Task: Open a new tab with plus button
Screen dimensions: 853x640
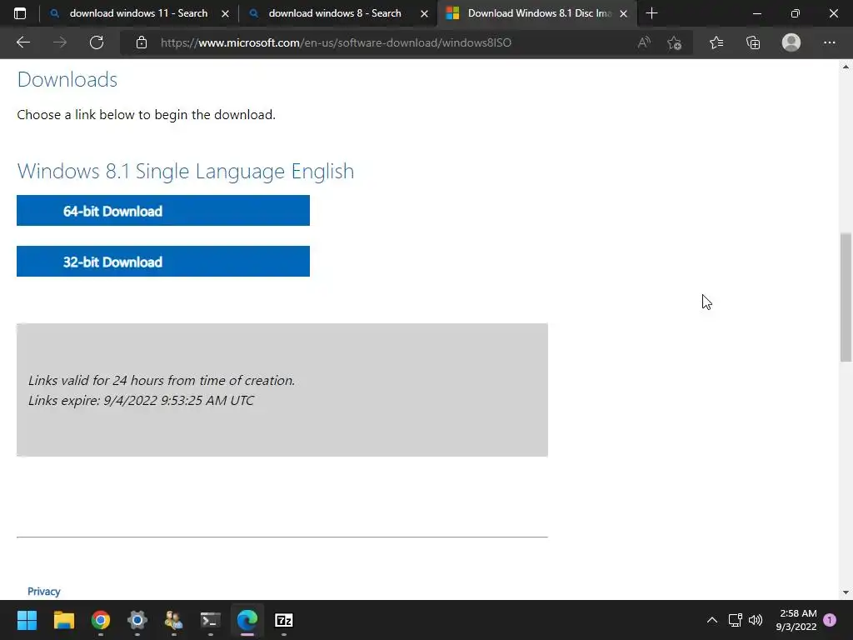Action: 651,13
